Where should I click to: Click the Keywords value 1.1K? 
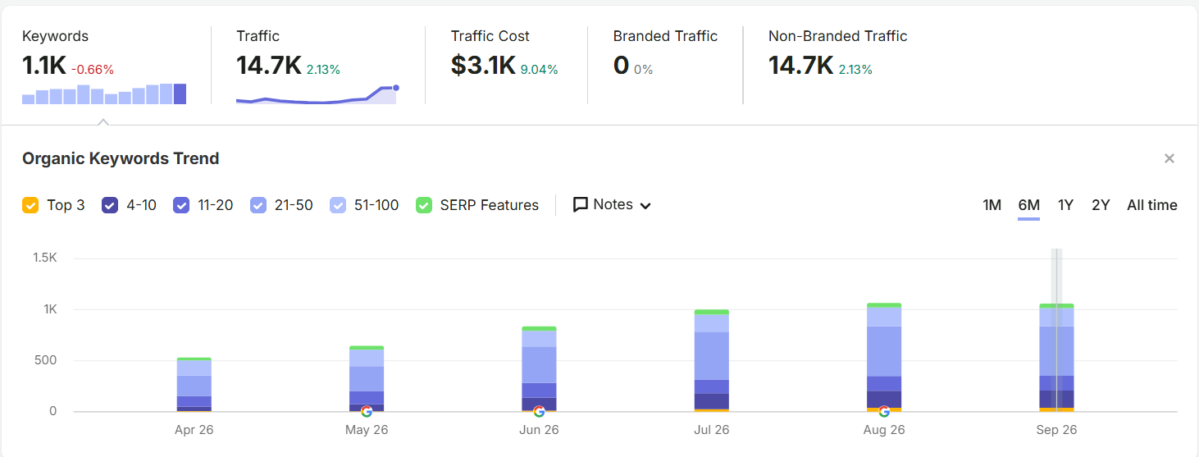44,66
